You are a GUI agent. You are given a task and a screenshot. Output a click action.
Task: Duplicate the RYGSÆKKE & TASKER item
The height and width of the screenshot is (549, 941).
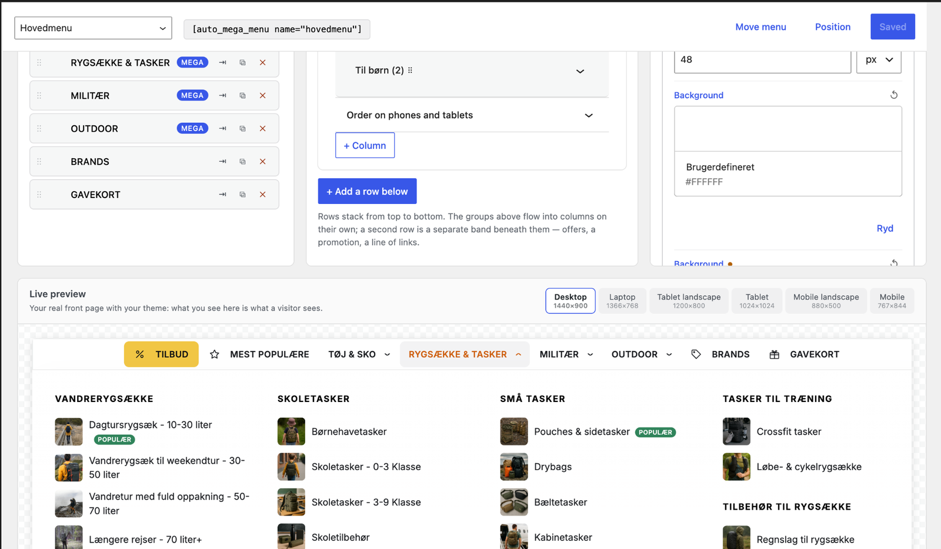pos(242,62)
